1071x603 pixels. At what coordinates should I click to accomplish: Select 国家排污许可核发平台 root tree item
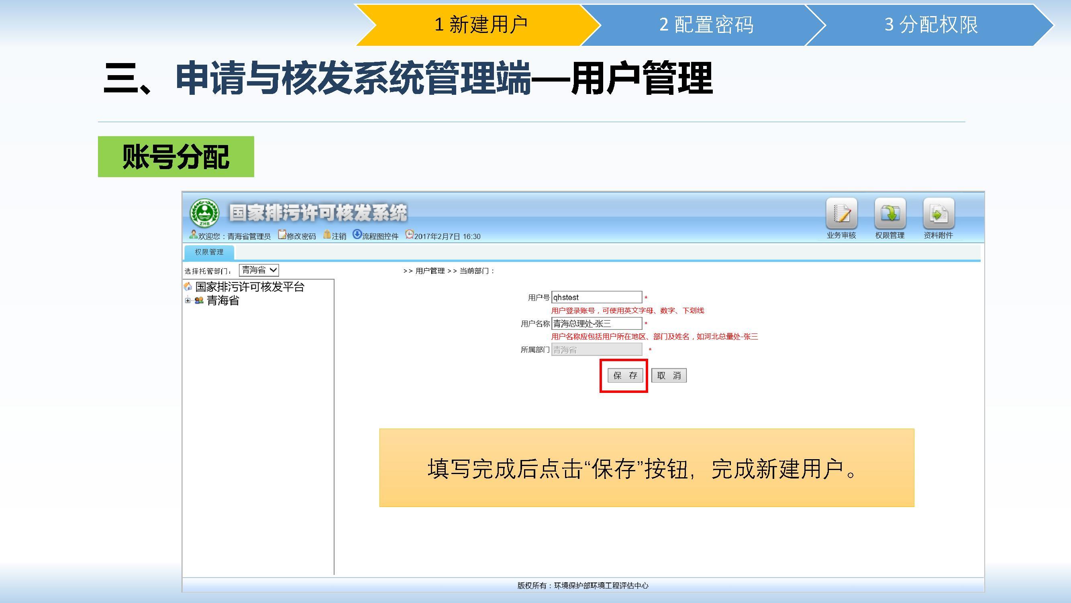[x=249, y=286]
